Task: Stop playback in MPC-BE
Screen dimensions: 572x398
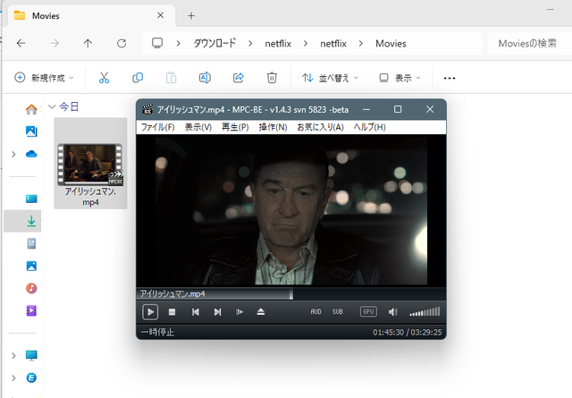Action: coord(172,312)
